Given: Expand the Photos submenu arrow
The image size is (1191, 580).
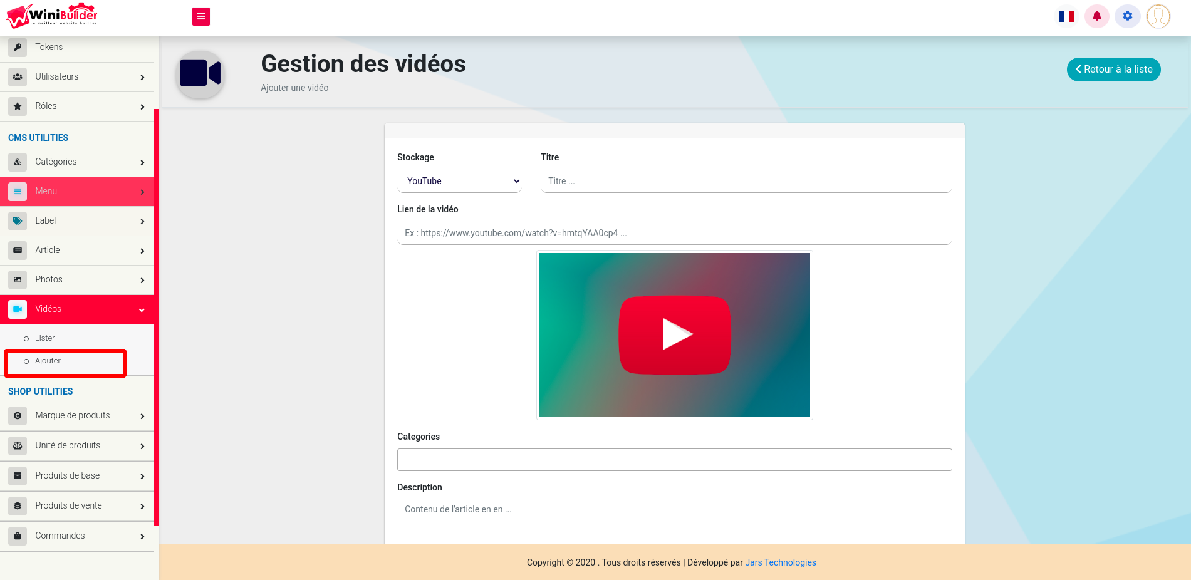Looking at the screenshot, I should click(142, 281).
